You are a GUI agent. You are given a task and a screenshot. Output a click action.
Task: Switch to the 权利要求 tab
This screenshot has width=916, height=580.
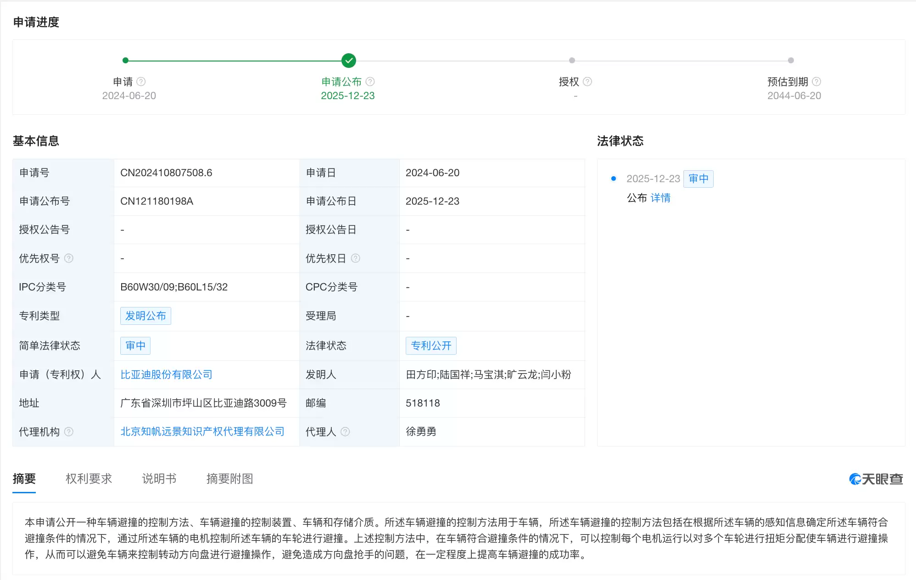89,479
